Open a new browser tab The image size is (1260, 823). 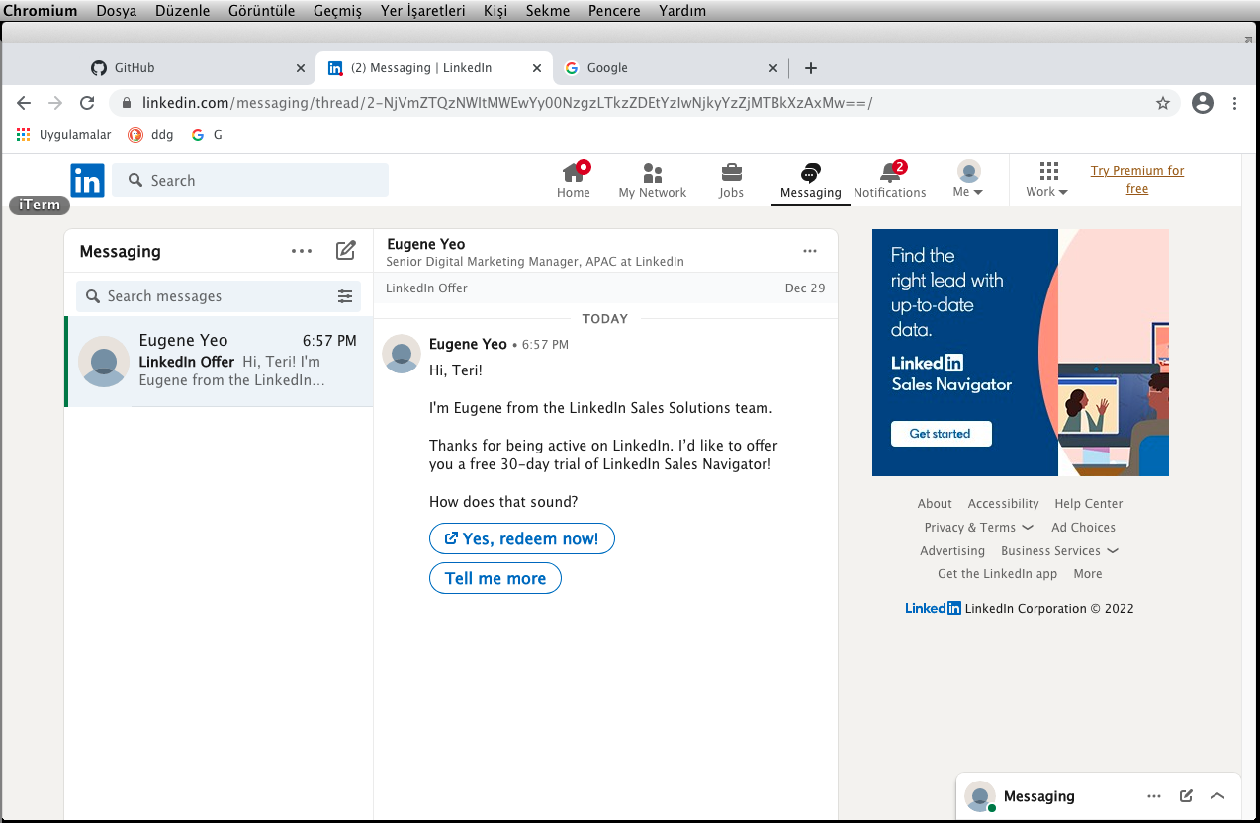coord(811,68)
